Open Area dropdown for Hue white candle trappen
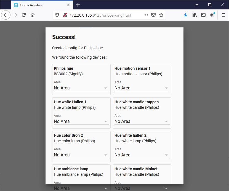This screenshot has width=229, height=191. click(x=142, y=122)
